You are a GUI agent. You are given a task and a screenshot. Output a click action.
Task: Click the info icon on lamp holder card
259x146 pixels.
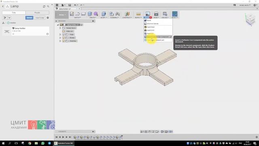tap(47, 34)
